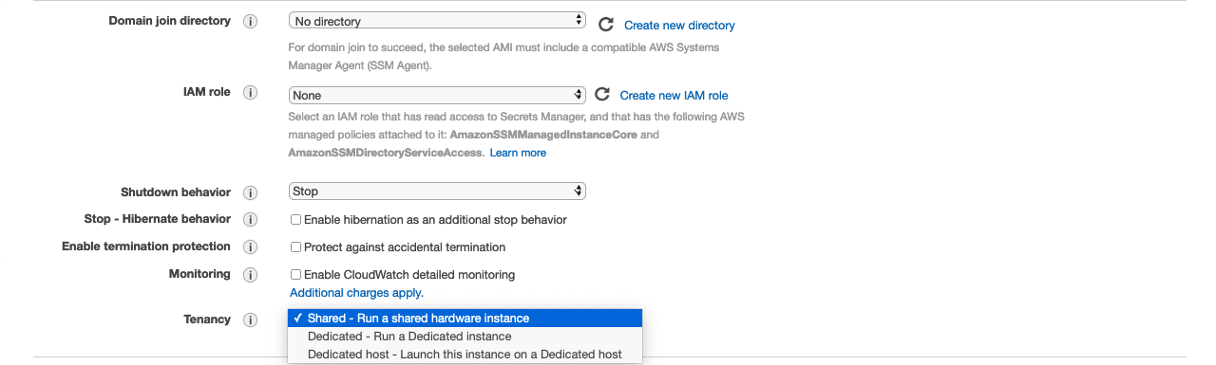
Task: Follow the Create new directory link
Action: pos(679,26)
